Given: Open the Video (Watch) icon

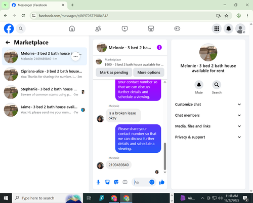Looking at the screenshot, I should coord(124,28).
